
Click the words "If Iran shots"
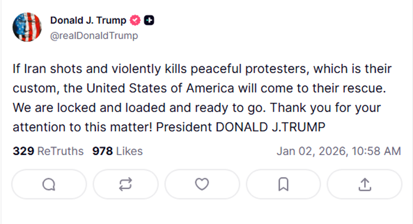tap(41, 70)
